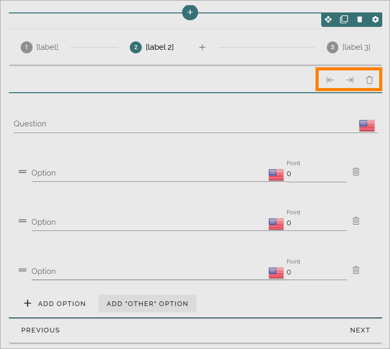
Task: Delete the element via the teal toolbar trash icon
Action: pyautogui.click(x=359, y=19)
